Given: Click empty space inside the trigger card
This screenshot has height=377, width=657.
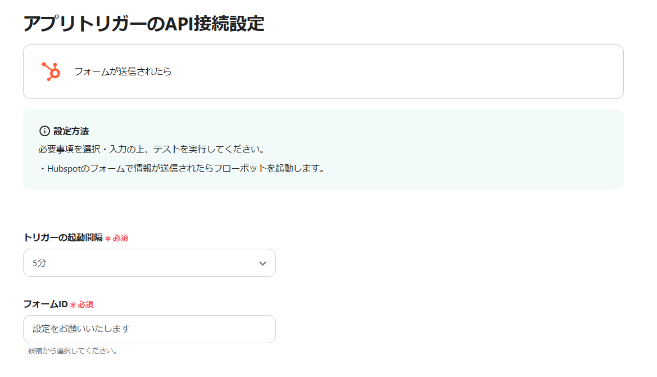Looking at the screenshot, I should (x=393, y=71).
